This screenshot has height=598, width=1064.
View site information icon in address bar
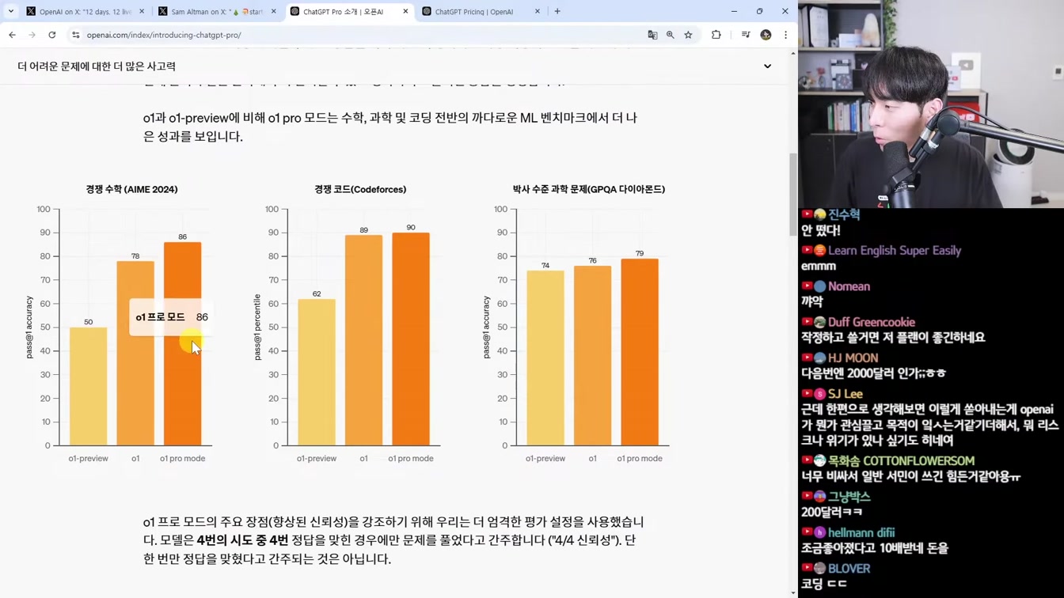(x=76, y=35)
